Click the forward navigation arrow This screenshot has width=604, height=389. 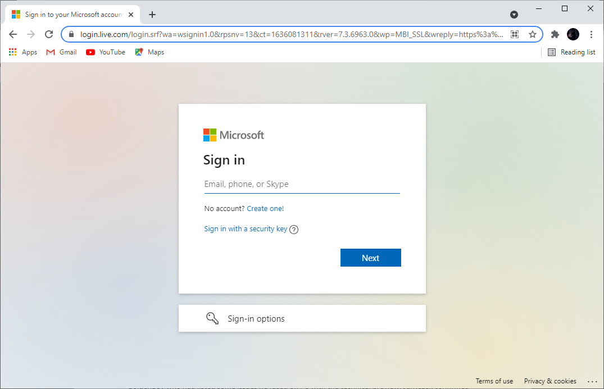[x=31, y=34]
